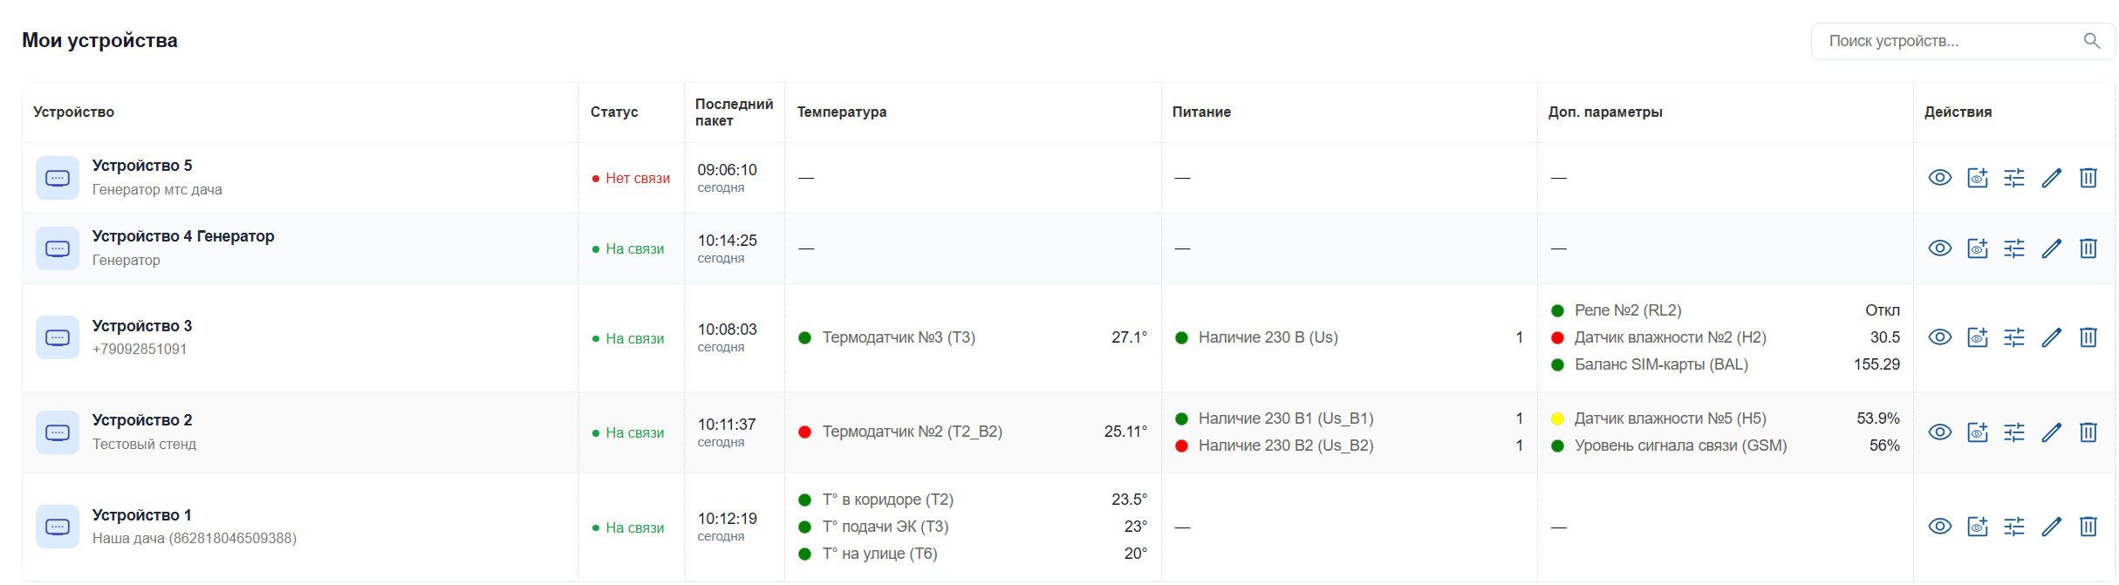The height and width of the screenshot is (585, 2119).
Task: Edit Устройство 3 with the pencil icon
Action: [2051, 337]
